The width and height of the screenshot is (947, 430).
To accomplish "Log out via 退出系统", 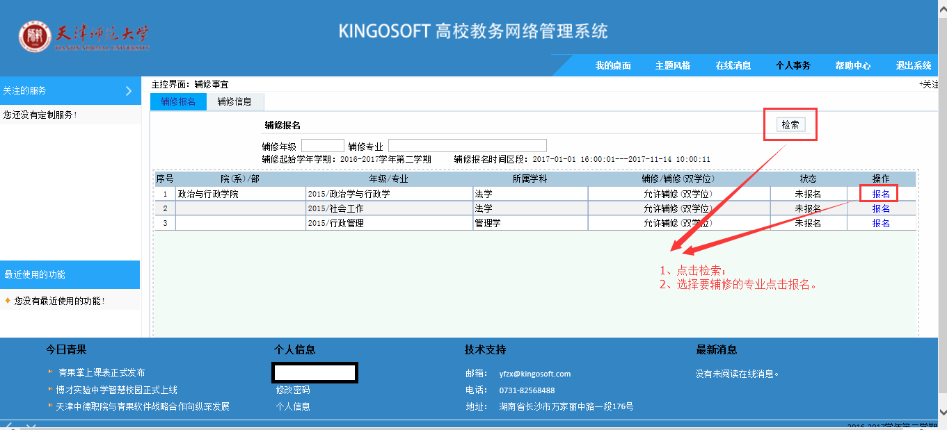I will click(914, 66).
